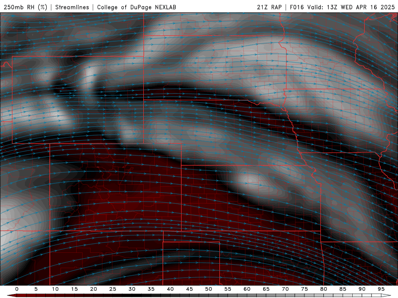Click the colorbar label "75"
Image resolution: width=398 pixels, height=298 pixels.
304,289
